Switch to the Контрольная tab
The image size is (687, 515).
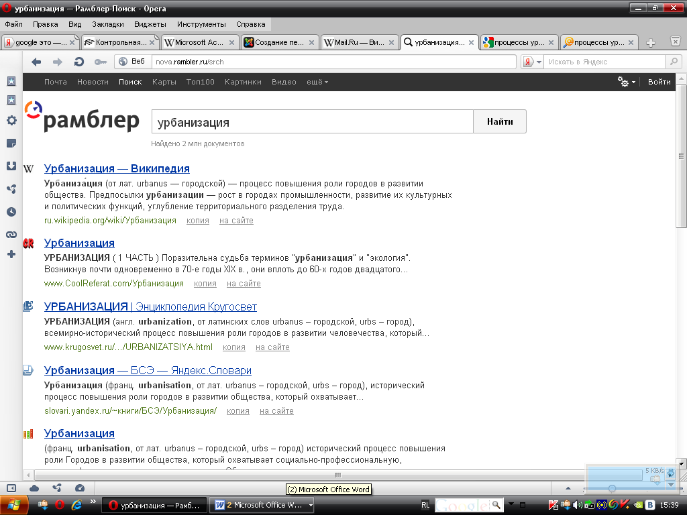[x=119, y=42]
